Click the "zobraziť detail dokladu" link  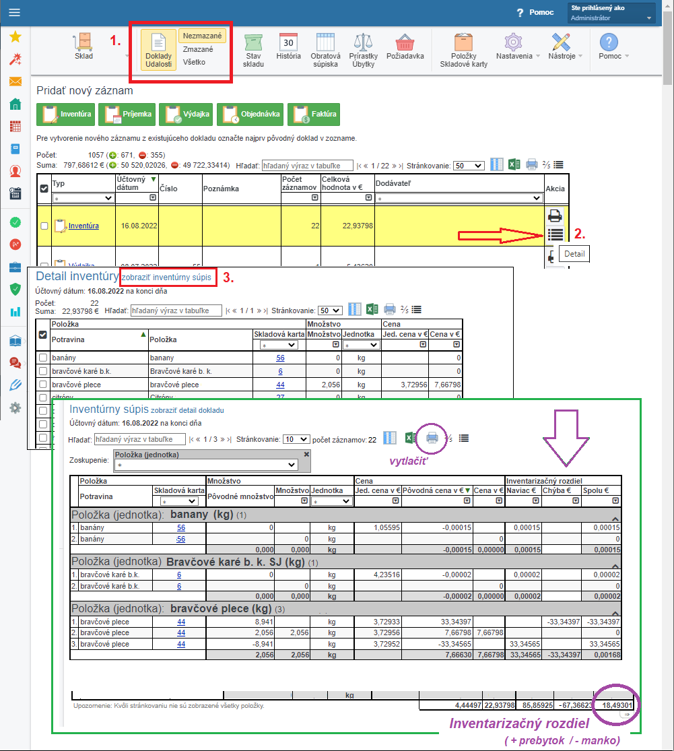(187, 410)
